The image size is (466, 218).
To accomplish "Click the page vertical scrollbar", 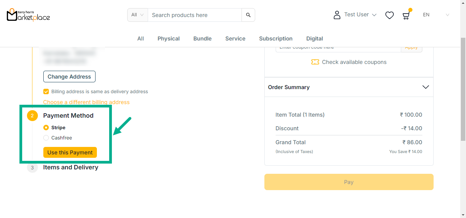I will [x=463, y=88].
